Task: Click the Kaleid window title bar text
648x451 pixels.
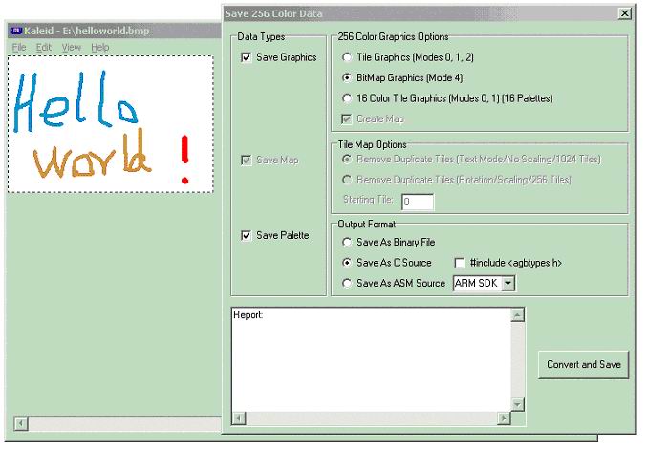Action: tap(87, 31)
